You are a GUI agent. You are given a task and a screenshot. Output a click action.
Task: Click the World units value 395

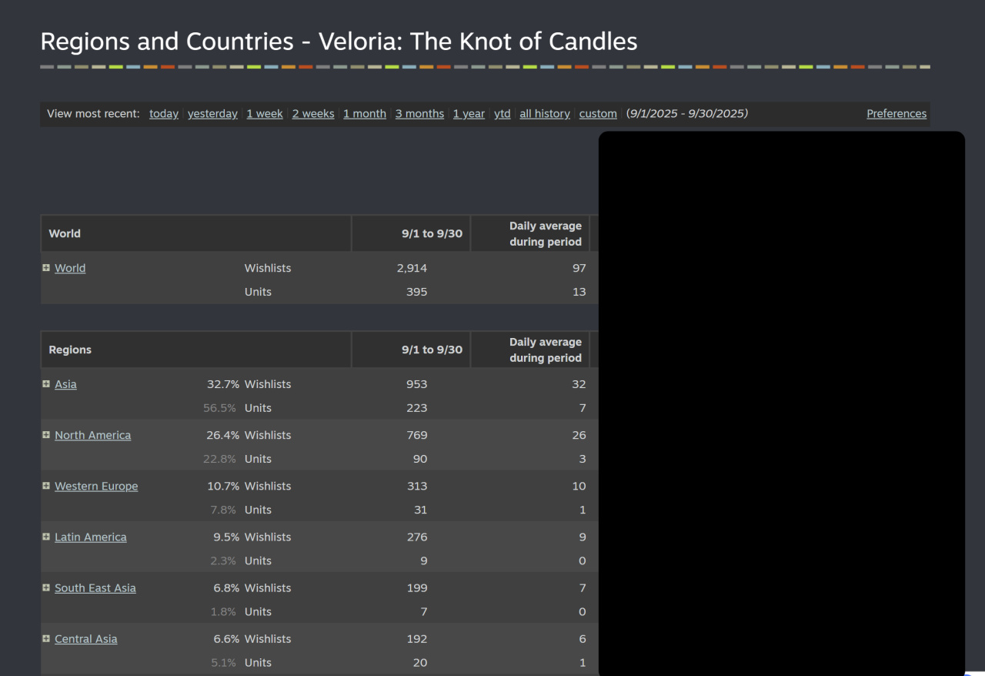pyautogui.click(x=416, y=292)
